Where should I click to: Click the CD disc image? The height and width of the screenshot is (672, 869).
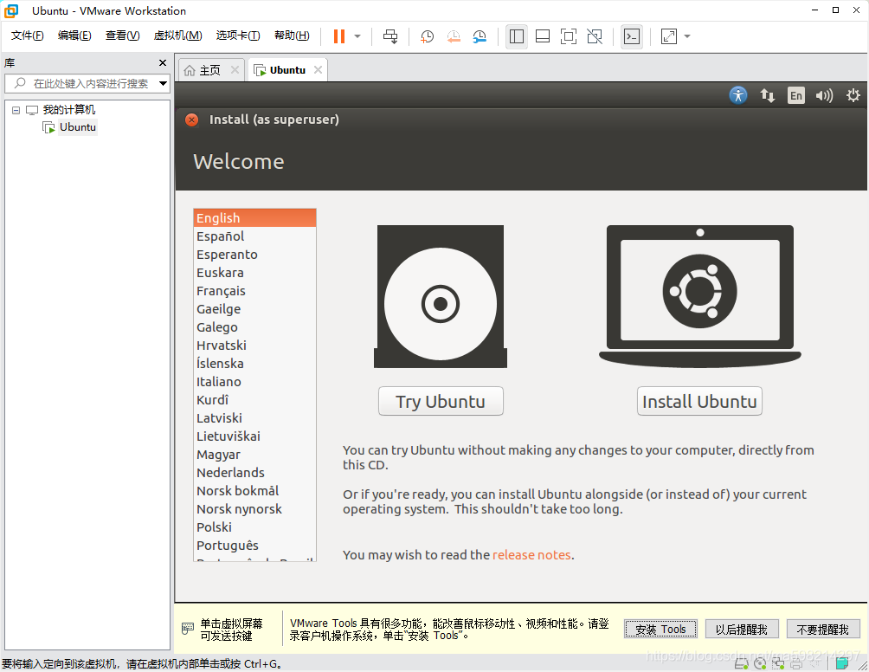click(441, 296)
